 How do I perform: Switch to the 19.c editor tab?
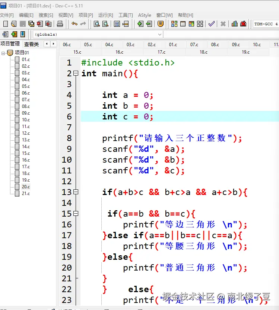[x=245, y=52]
